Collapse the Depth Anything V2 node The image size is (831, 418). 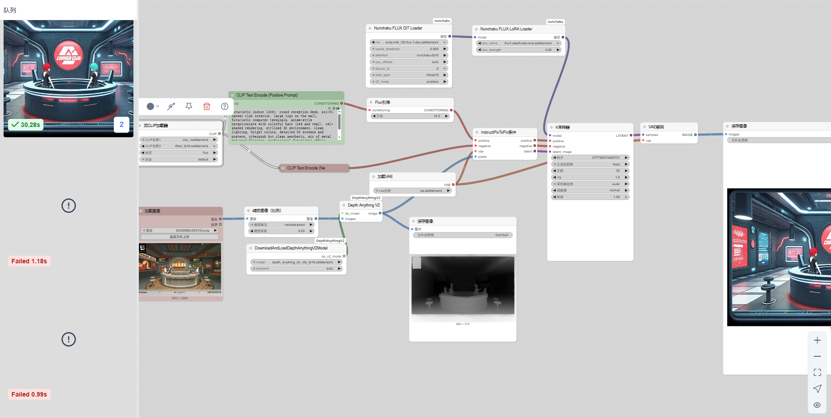[344, 205]
